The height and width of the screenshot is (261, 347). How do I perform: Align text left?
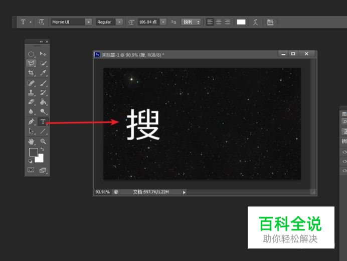pos(210,22)
